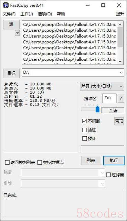Viewport: 127px width, 221px height.
Task: Click the 执行 button
Action: pos(114,160)
